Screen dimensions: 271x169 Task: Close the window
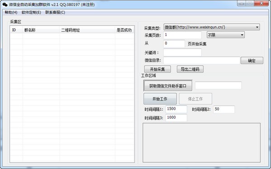[261, 4]
